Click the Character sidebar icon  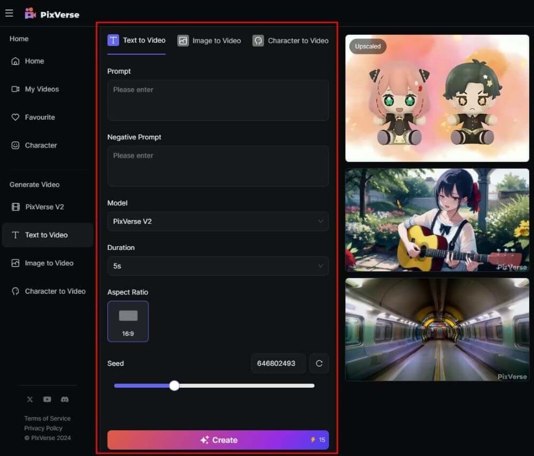click(16, 145)
